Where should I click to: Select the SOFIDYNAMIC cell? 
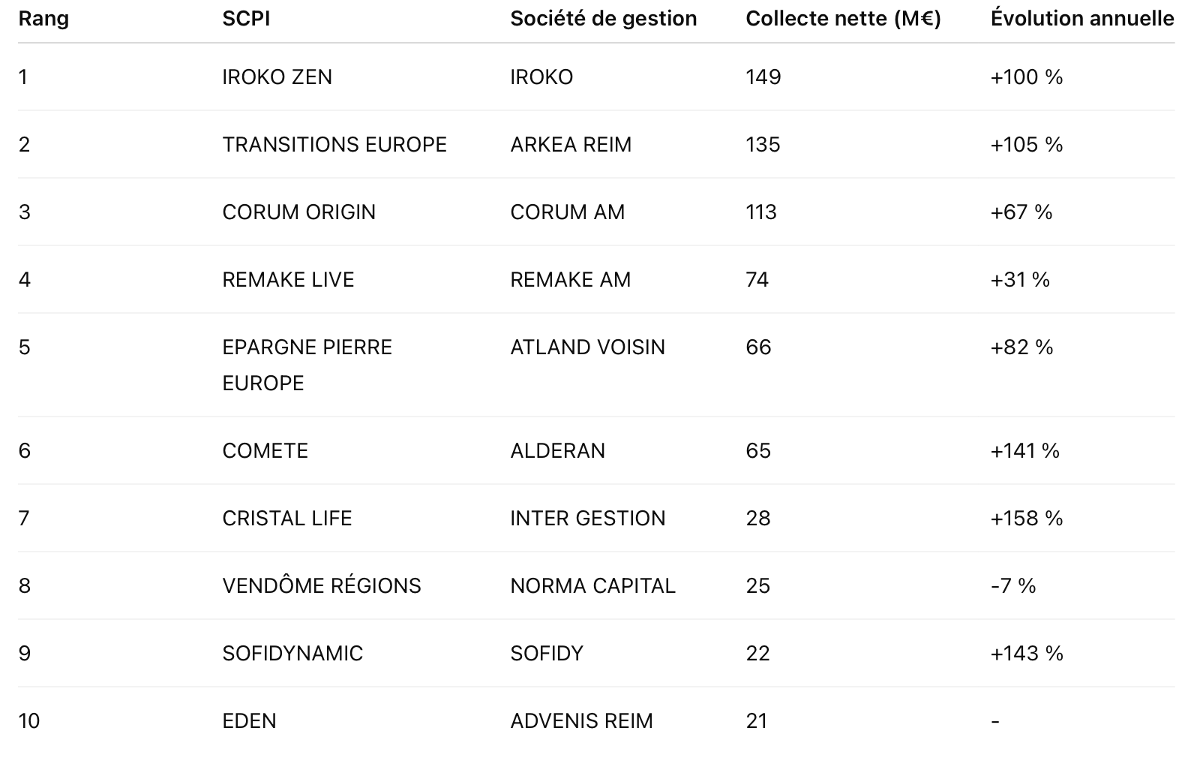click(292, 654)
